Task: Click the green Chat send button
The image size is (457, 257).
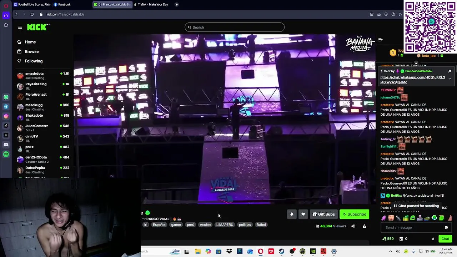Action: coord(445,239)
